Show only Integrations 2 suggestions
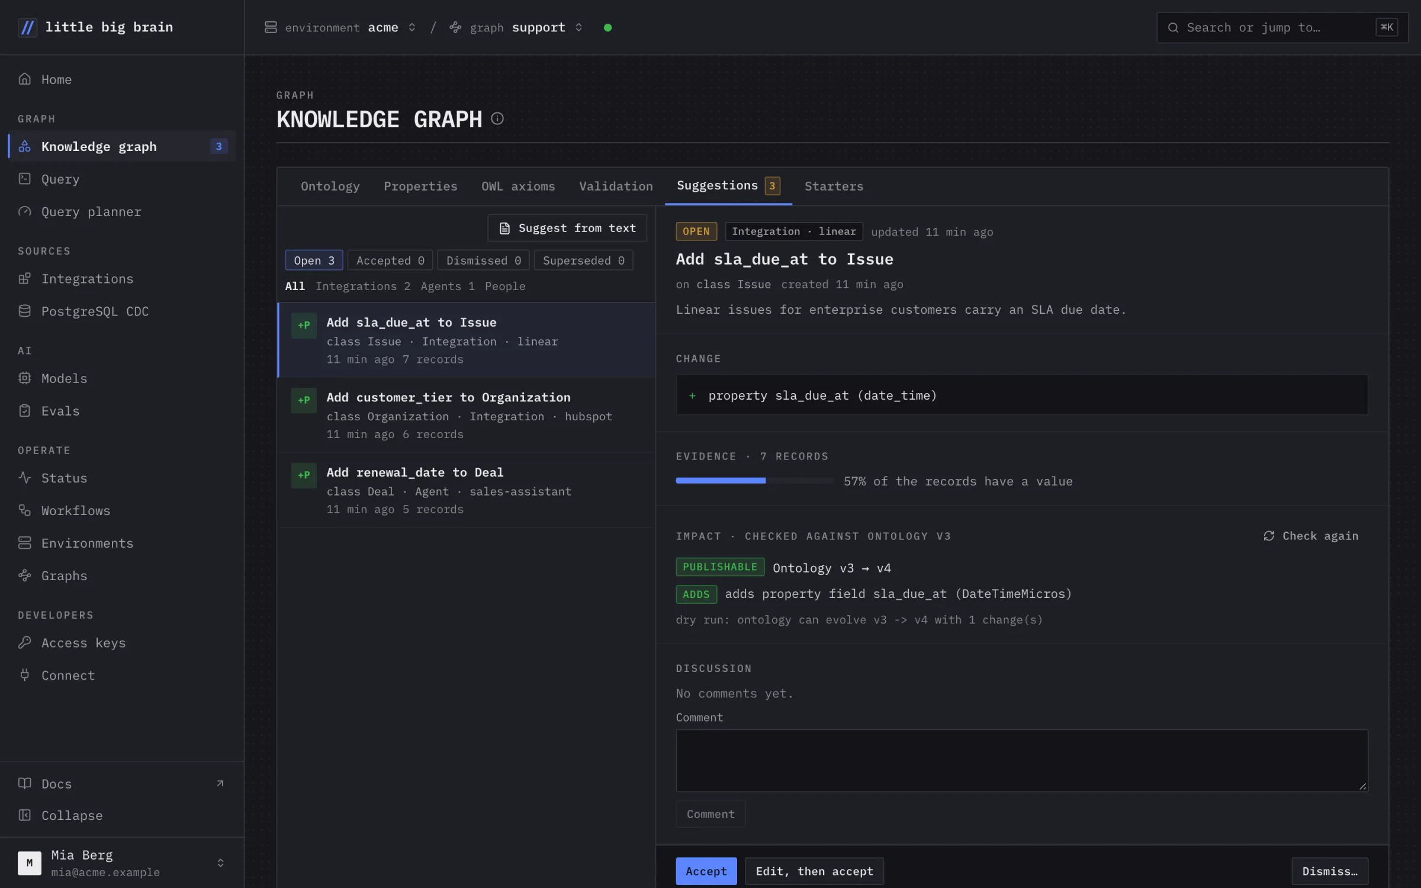 point(363,286)
